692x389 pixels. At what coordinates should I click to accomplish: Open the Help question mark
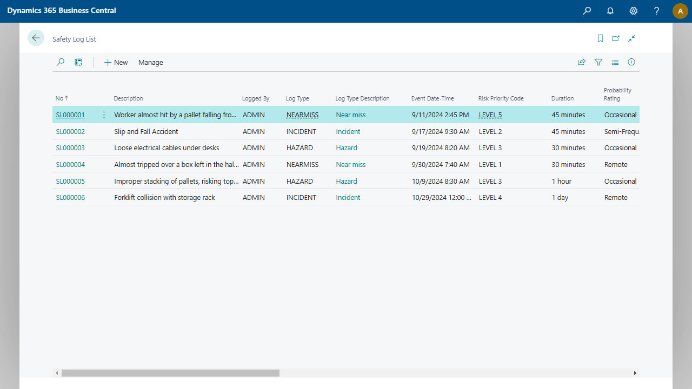click(x=657, y=11)
